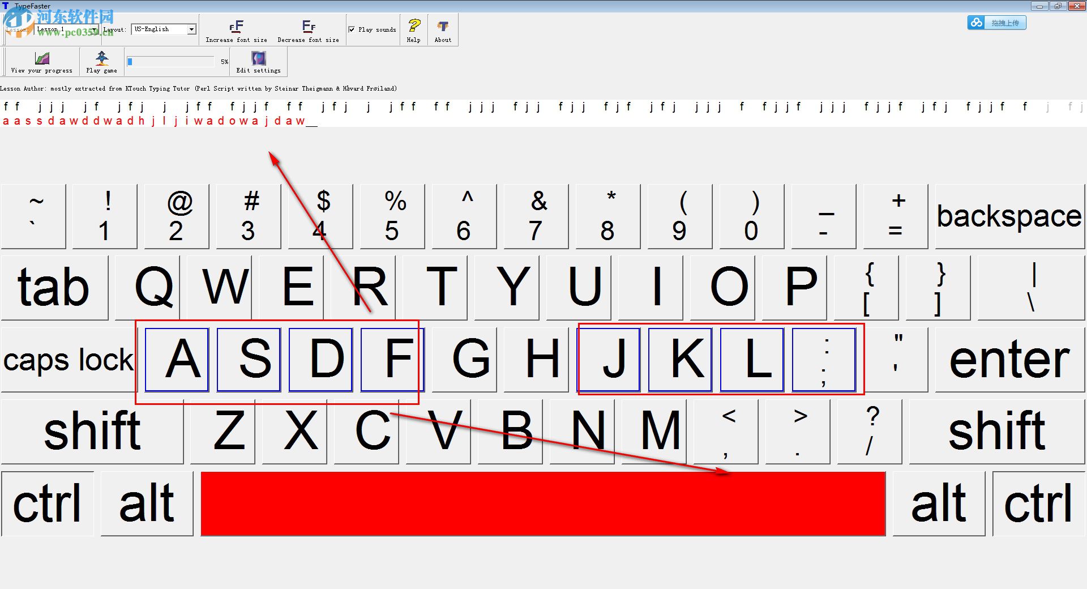Click the cloud upload icon at top right
Screen dimensions: 1087x589
975,22
